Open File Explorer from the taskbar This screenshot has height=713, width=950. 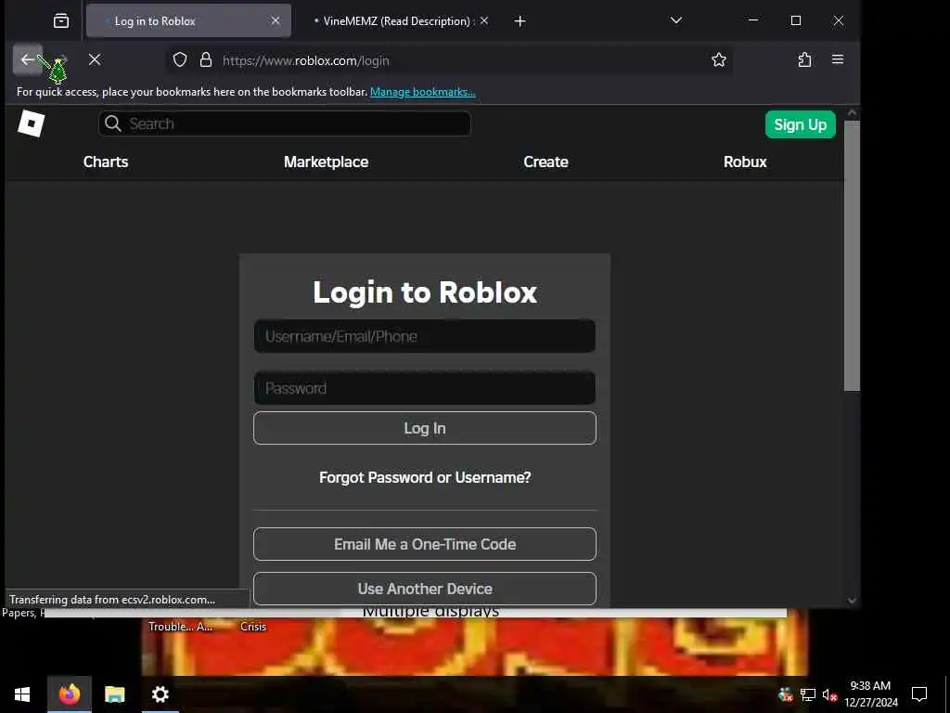pyautogui.click(x=114, y=694)
